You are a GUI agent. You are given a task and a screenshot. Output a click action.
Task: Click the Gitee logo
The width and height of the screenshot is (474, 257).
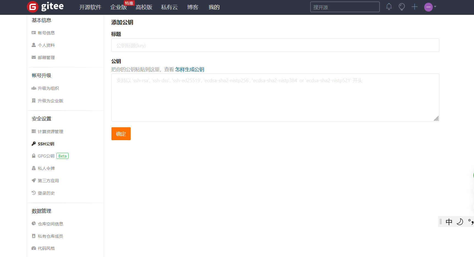coord(45,7)
